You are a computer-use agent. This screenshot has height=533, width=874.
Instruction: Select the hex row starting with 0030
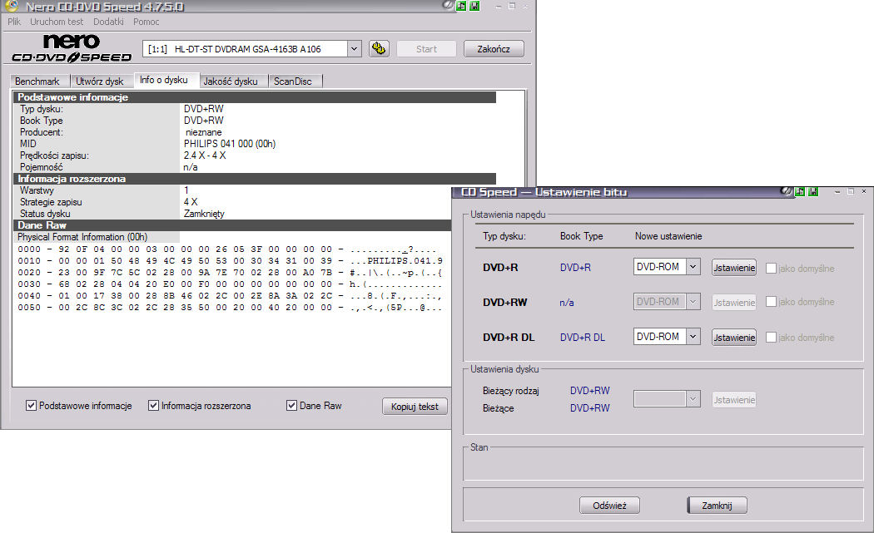point(231,284)
